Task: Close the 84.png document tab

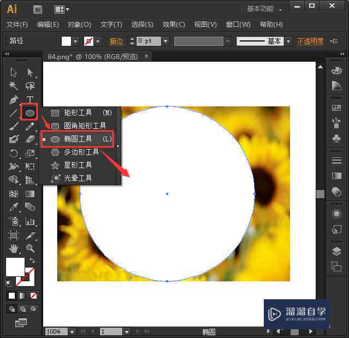Action: pyautogui.click(x=146, y=56)
